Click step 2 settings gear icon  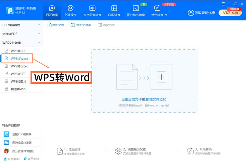pyautogui.click(x=118, y=151)
